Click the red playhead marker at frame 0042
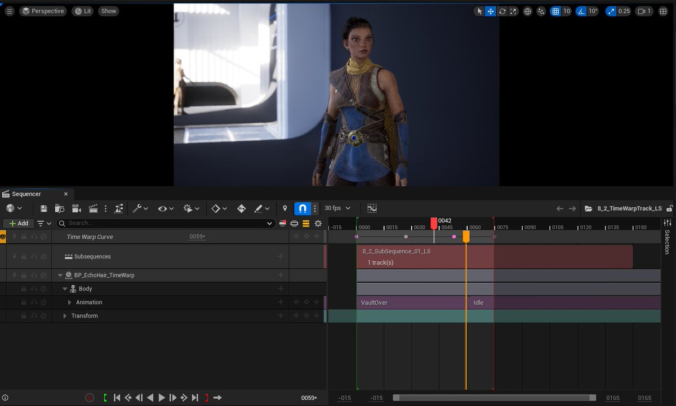Screen dimensions: 676x406 tap(433, 223)
